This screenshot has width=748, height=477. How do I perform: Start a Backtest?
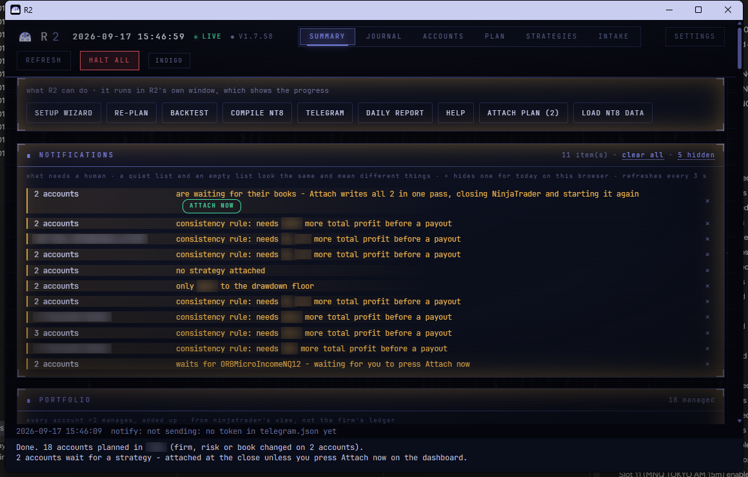tap(190, 113)
